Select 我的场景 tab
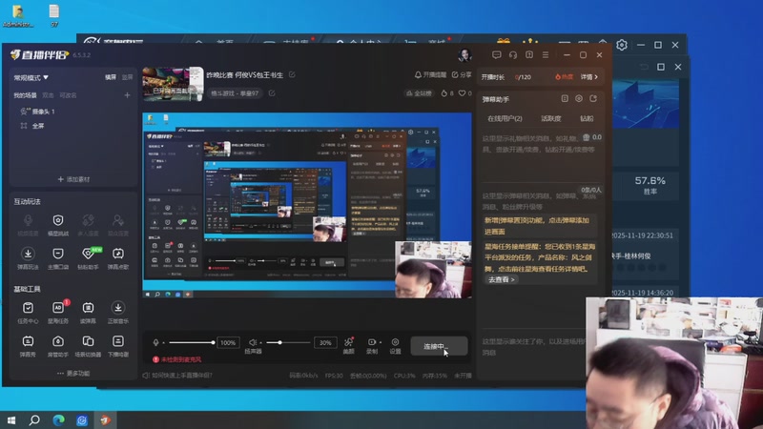 pos(25,95)
